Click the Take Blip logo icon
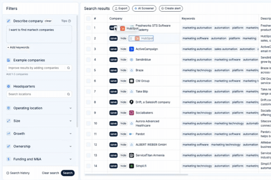Image resolution: width=271 pixels, height=180 pixels. [131, 92]
